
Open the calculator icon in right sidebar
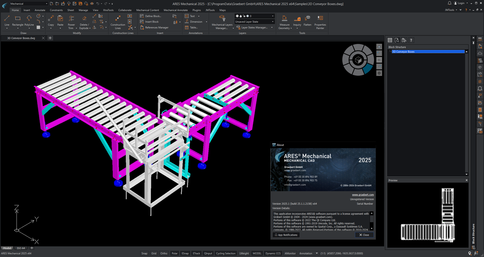[x=480, y=110]
